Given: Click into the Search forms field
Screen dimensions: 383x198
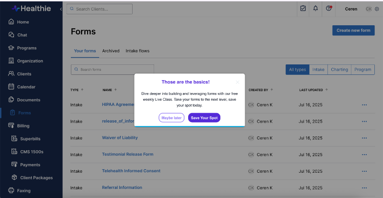Looking at the screenshot, I should 113,69.
